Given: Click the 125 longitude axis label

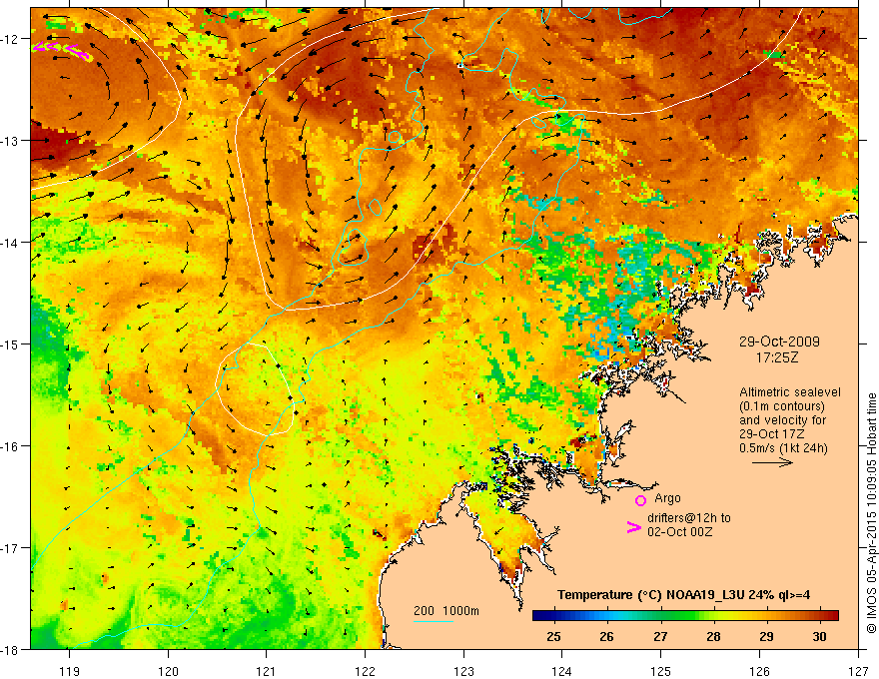Looking at the screenshot, I should [660, 671].
